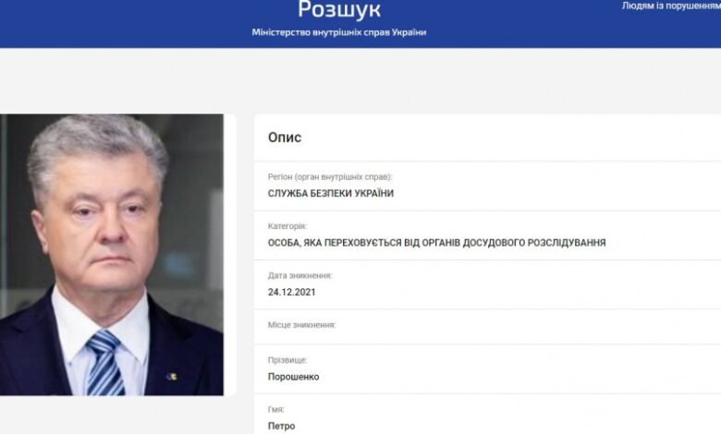
Task: Open the wanted person's portrait photo
Action: click(x=112, y=255)
